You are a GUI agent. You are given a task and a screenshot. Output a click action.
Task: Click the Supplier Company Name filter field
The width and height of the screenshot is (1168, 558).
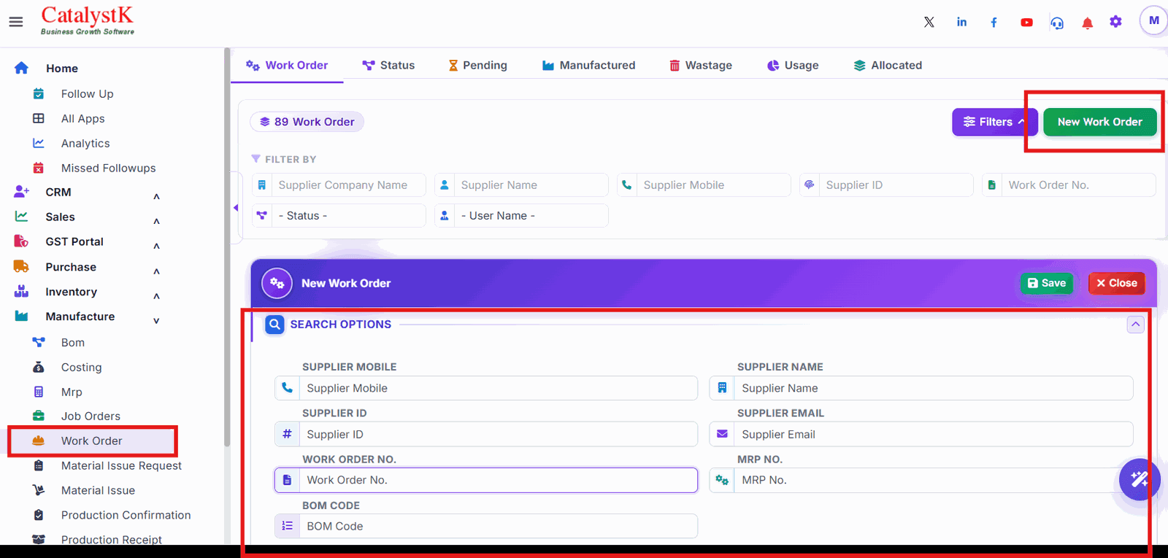pos(339,185)
